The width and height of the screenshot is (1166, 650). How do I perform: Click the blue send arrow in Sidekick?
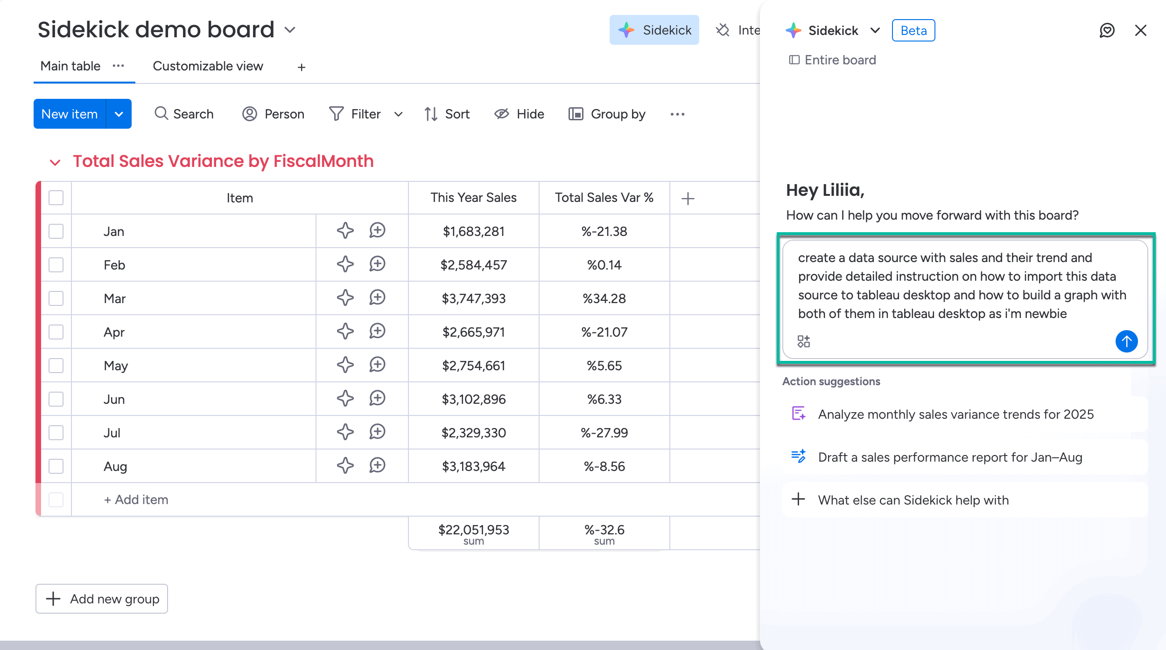coord(1126,341)
